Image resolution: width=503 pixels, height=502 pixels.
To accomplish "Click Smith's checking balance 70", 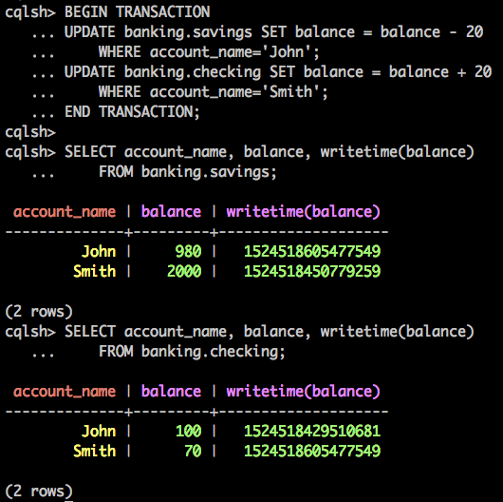I will coord(193,451).
